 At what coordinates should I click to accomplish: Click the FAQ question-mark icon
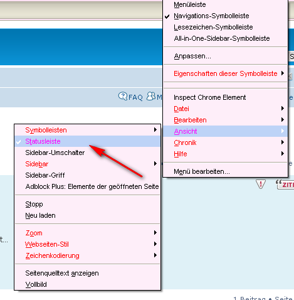(x=123, y=96)
